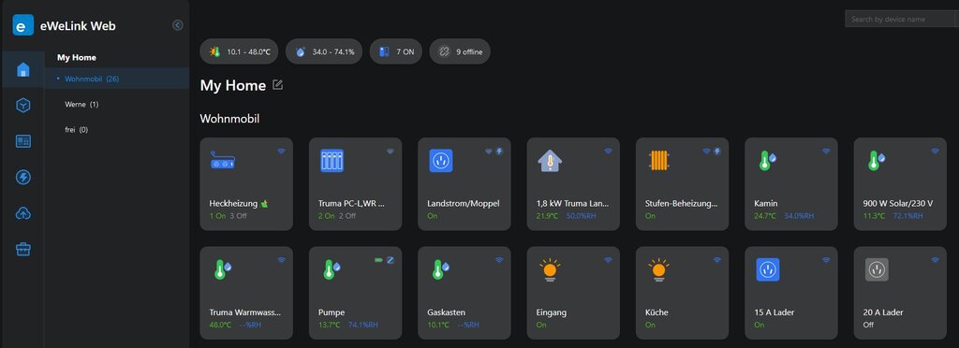
Task: Click the edit pencil next to My Home
Action: tap(277, 85)
